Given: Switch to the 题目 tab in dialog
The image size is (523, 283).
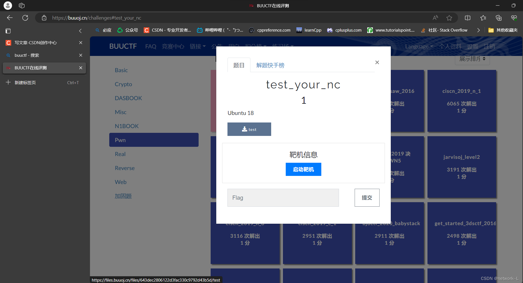Looking at the screenshot, I should [239, 65].
